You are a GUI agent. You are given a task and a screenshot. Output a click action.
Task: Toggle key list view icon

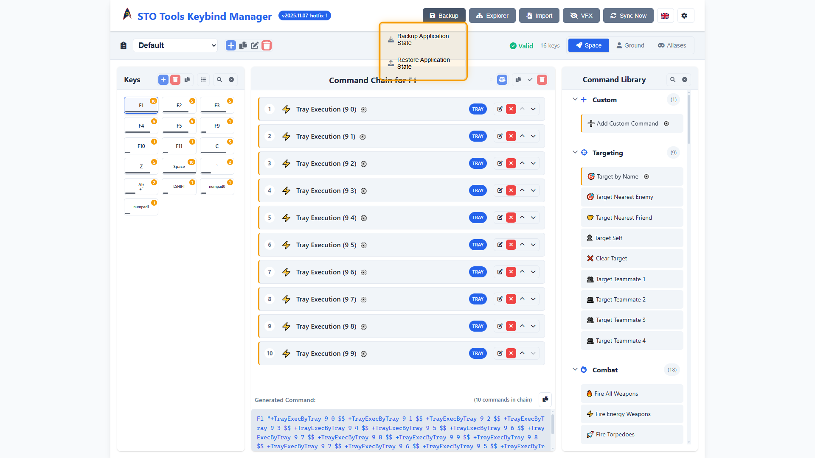[203, 80]
